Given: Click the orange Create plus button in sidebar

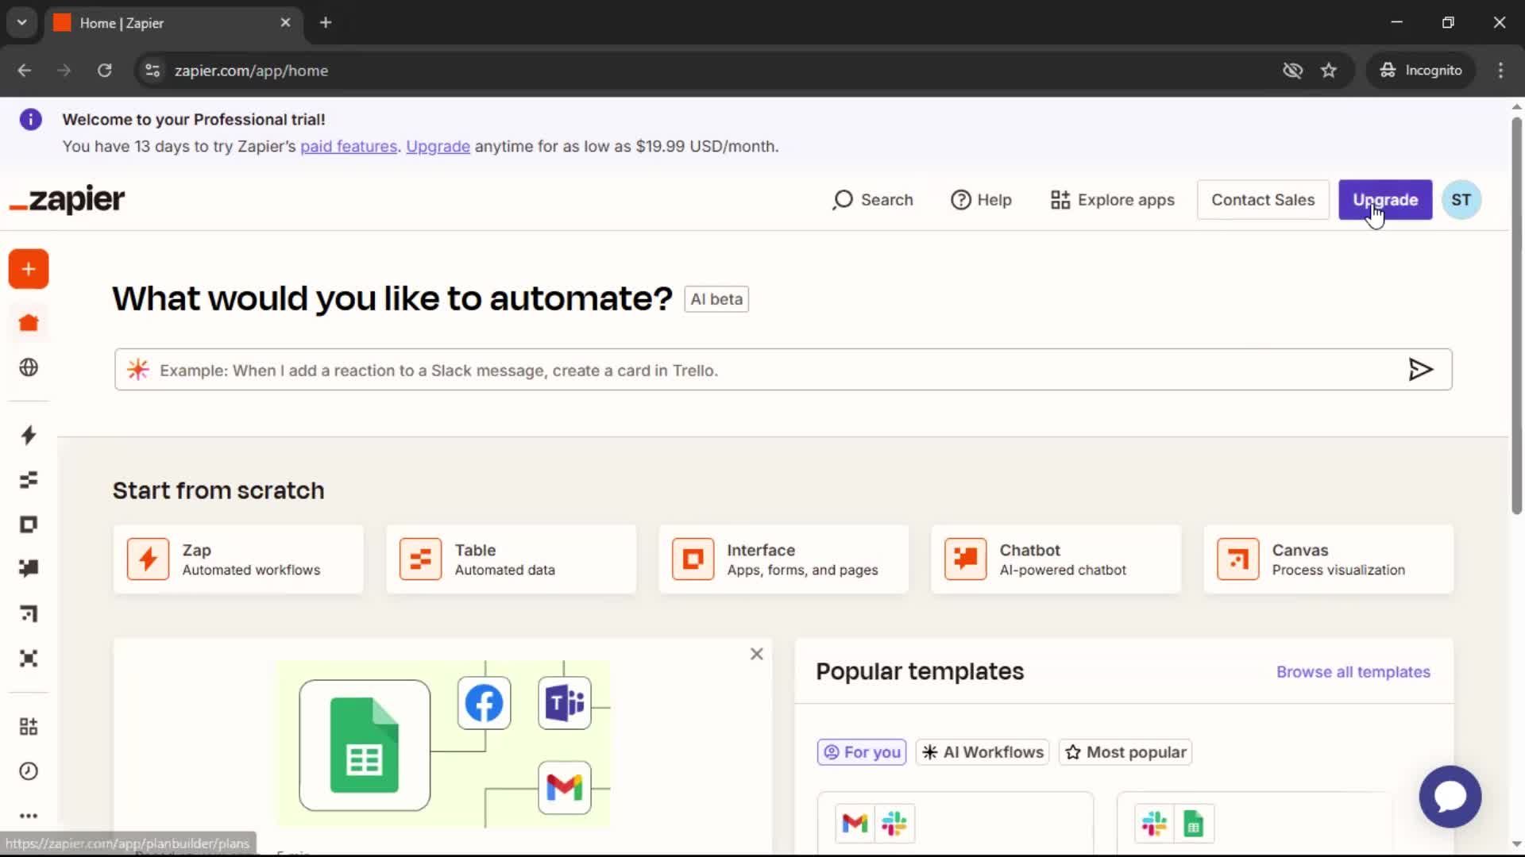Looking at the screenshot, I should click(29, 270).
